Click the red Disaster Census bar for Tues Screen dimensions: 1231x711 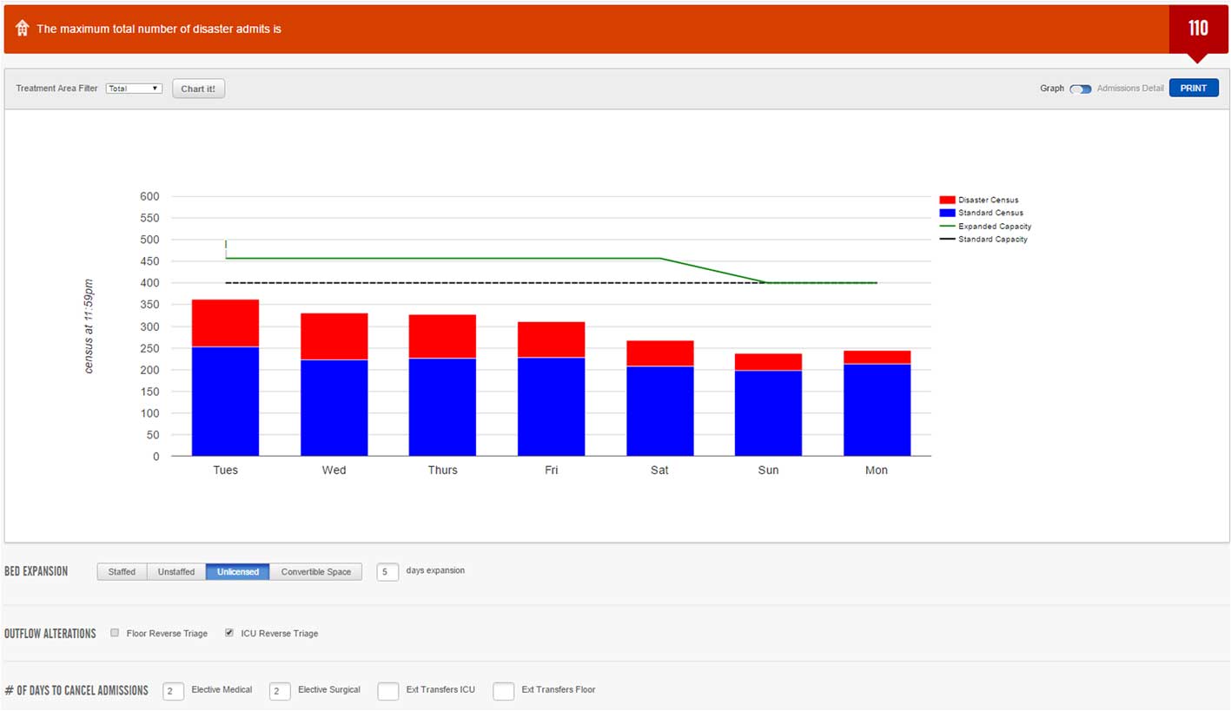click(225, 323)
